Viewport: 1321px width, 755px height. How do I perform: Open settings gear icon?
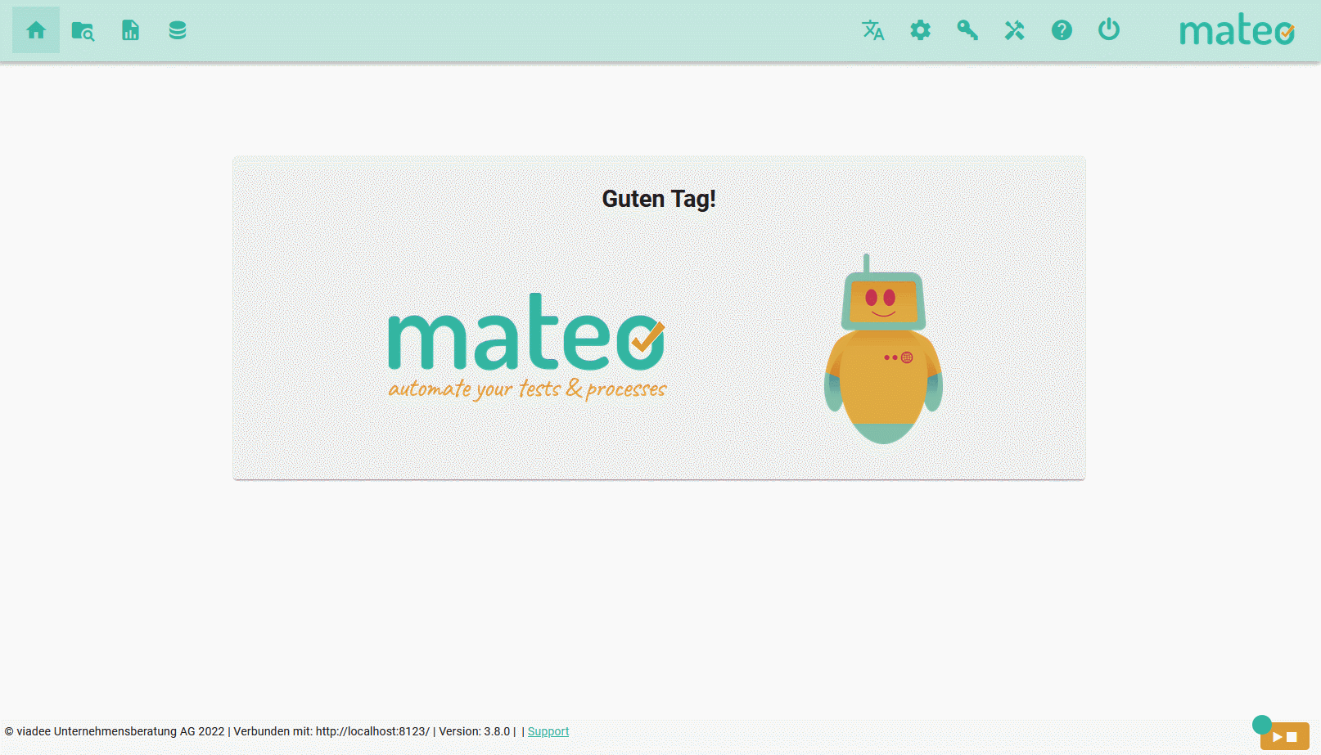pos(921,30)
